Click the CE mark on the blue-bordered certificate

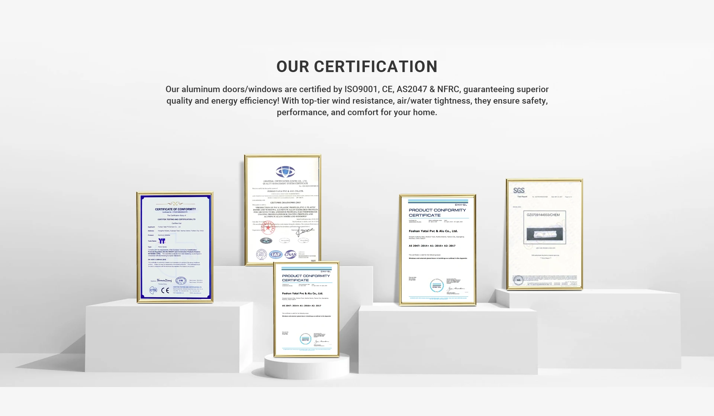[x=165, y=290]
